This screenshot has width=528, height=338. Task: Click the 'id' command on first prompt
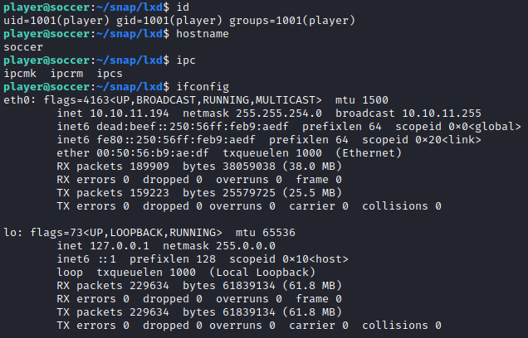pyautogui.click(x=183, y=7)
